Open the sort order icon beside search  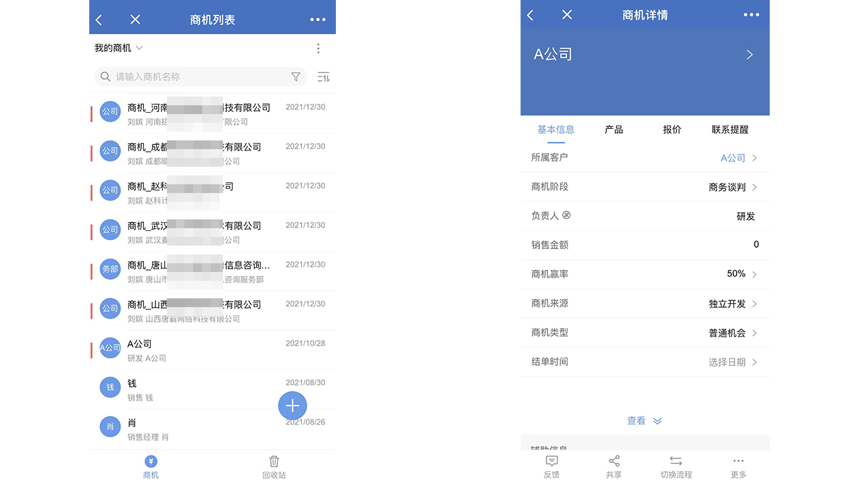point(324,77)
